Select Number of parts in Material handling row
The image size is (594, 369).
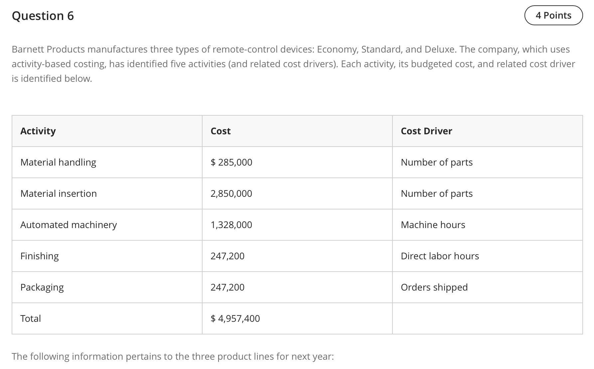[x=488, y=162]
